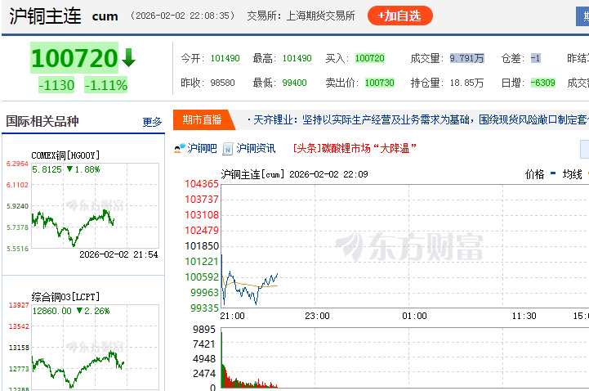The height and width of the screenshot is (391, 589).
Task: Click 今开 value 101490
Action: [x=225, y=58]
